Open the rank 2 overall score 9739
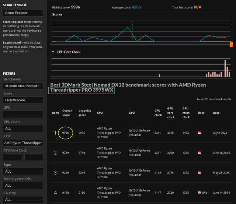Screen dimensions: 236x204 [x=66, y=153]
